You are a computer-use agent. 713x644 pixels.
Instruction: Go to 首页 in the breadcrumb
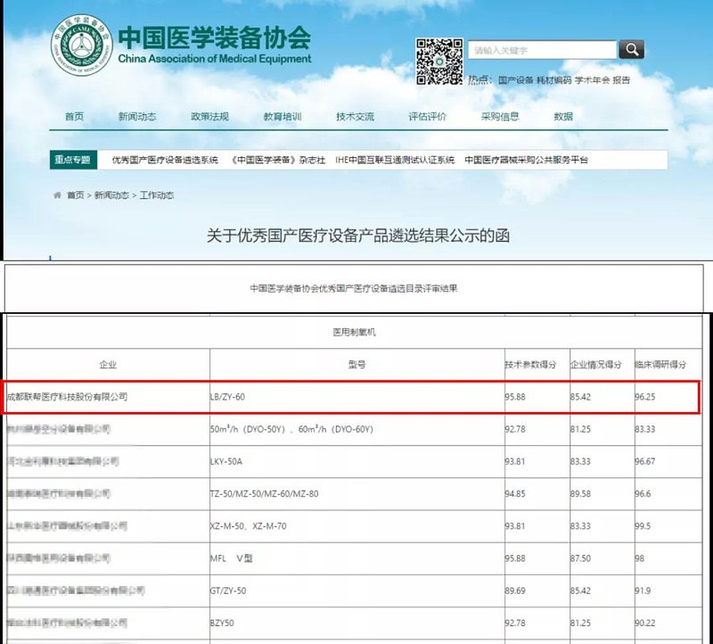(x=76, y=195)
